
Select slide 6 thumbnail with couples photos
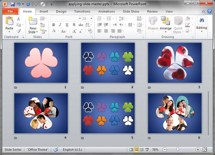point(175,113)
